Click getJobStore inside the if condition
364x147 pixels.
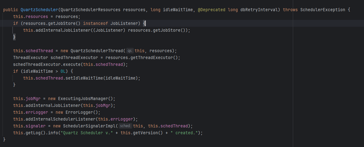pos(62,23)
